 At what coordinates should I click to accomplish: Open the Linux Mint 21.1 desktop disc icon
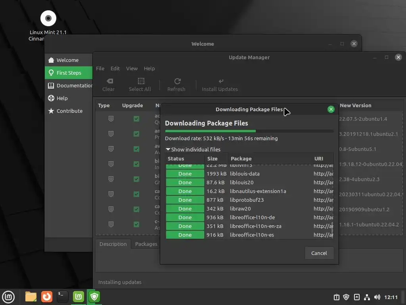coord(48,18)
